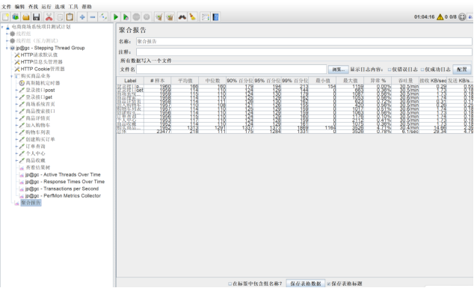Image resolution: width=474 pixels, height=288 pixels.
Task: Open the 编辑 menu
Action: (x=20, y=7)
